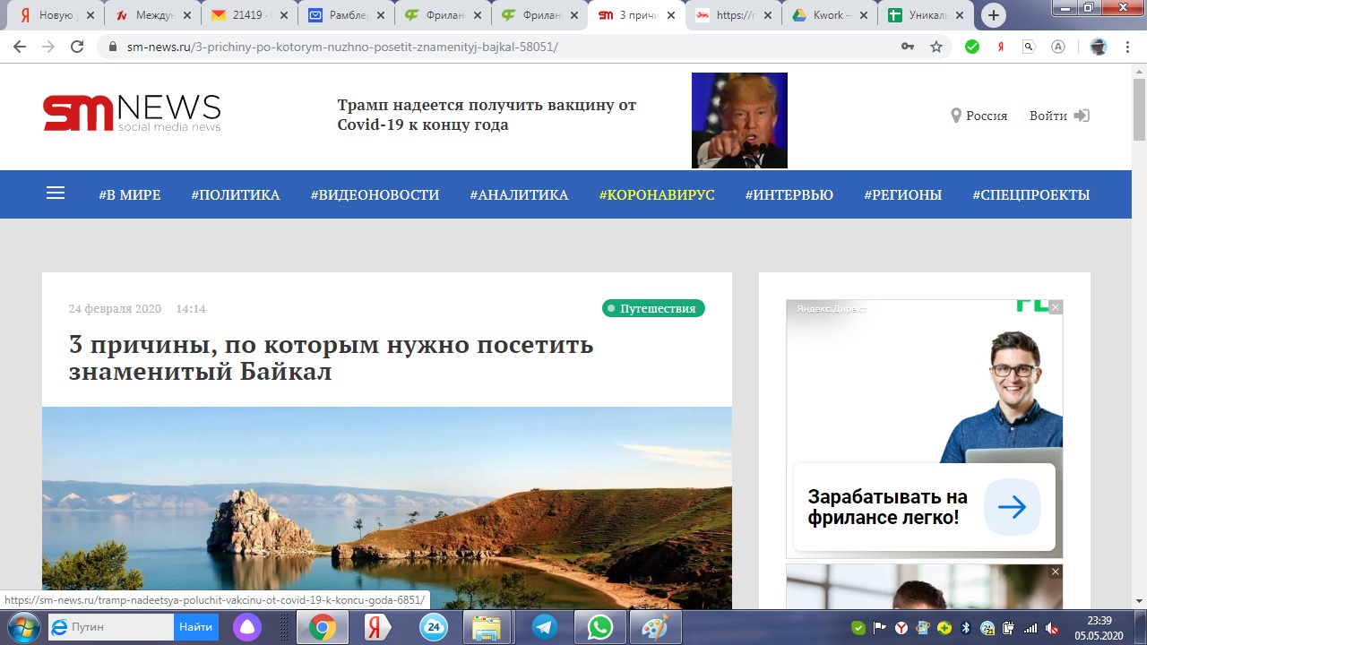Open the #ВИДЕОНОВОСТИ section

[x=375, y=194]
